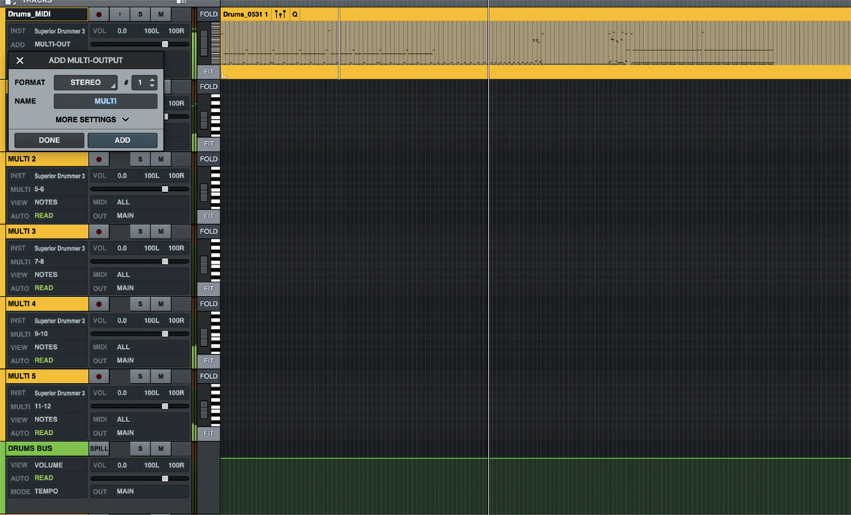Solo the MULTI 3 track
The image size is (851, 515).
point(140,231)
